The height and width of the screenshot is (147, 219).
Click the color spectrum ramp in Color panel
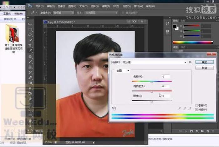193,42
